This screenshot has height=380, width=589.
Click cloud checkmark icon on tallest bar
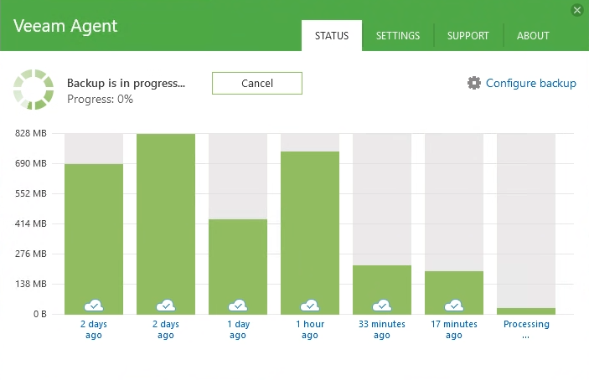pyautogui.click(x=166, y=305)
